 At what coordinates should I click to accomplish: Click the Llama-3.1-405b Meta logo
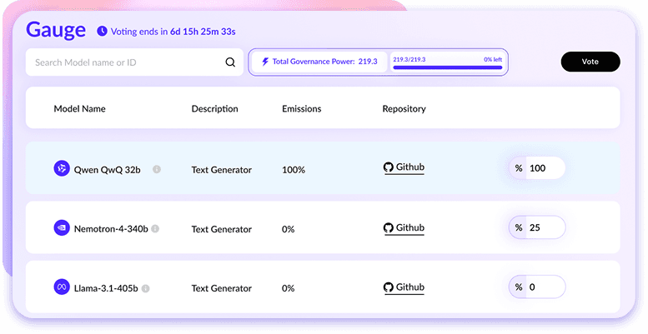(60, 287)
